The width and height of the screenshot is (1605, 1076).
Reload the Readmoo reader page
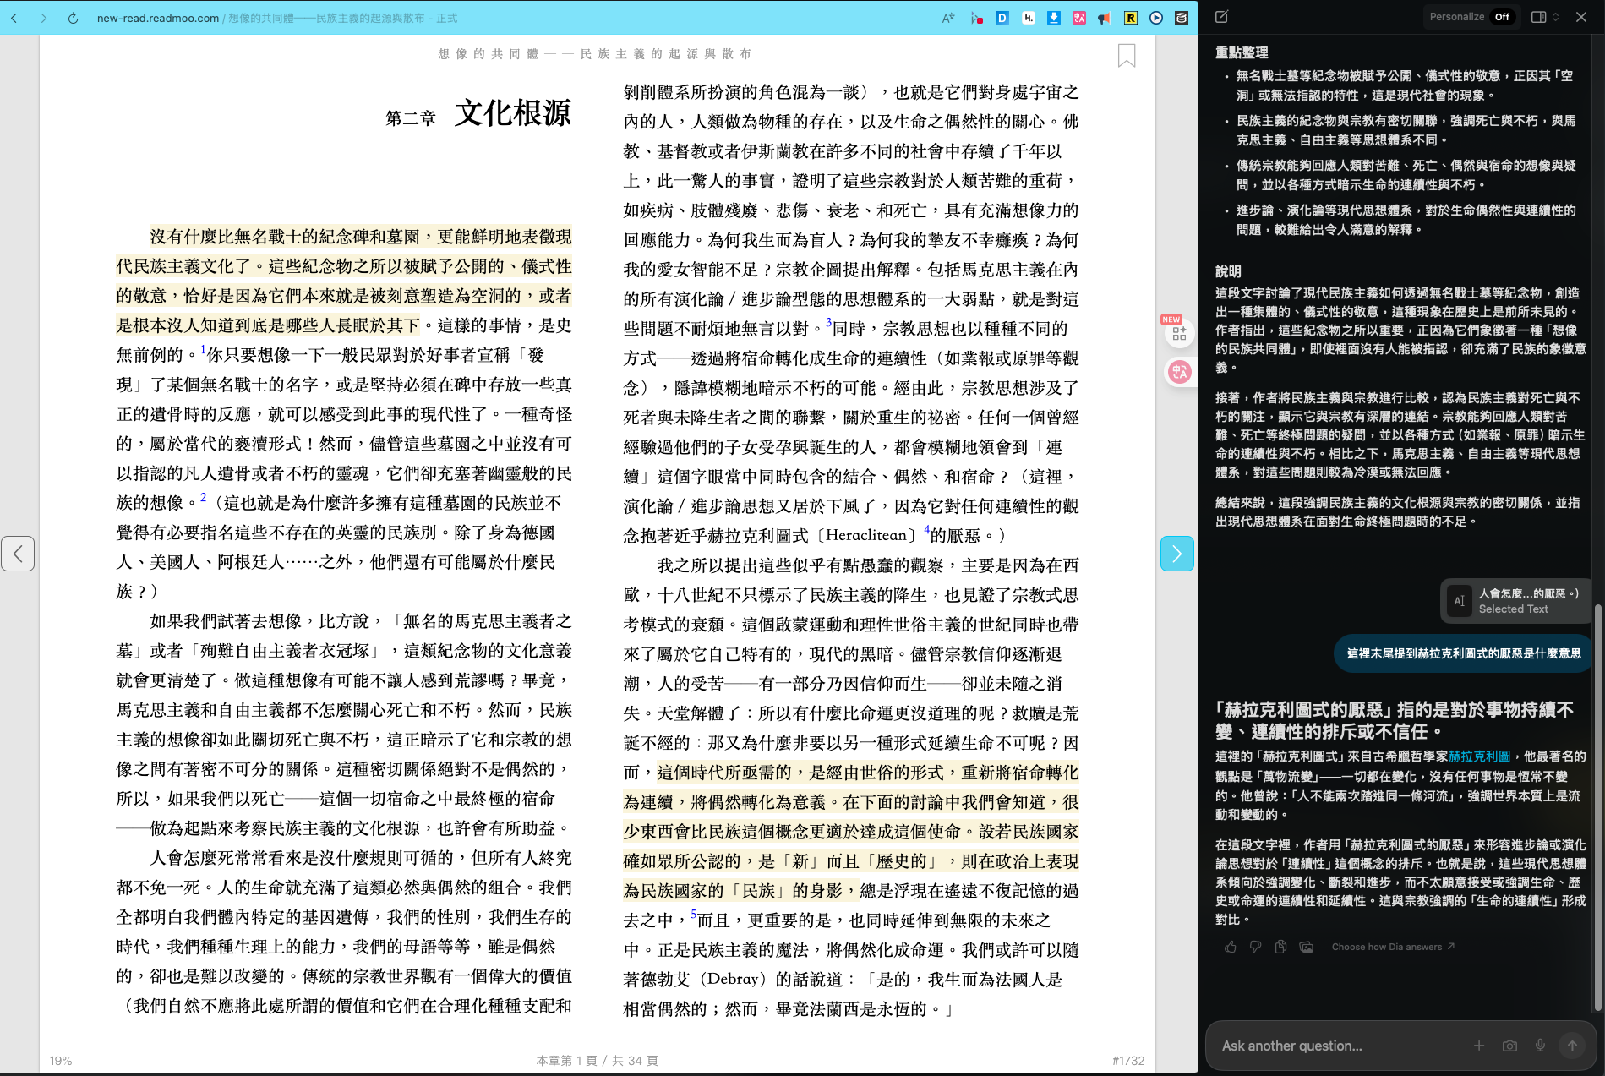pos(74,18)
